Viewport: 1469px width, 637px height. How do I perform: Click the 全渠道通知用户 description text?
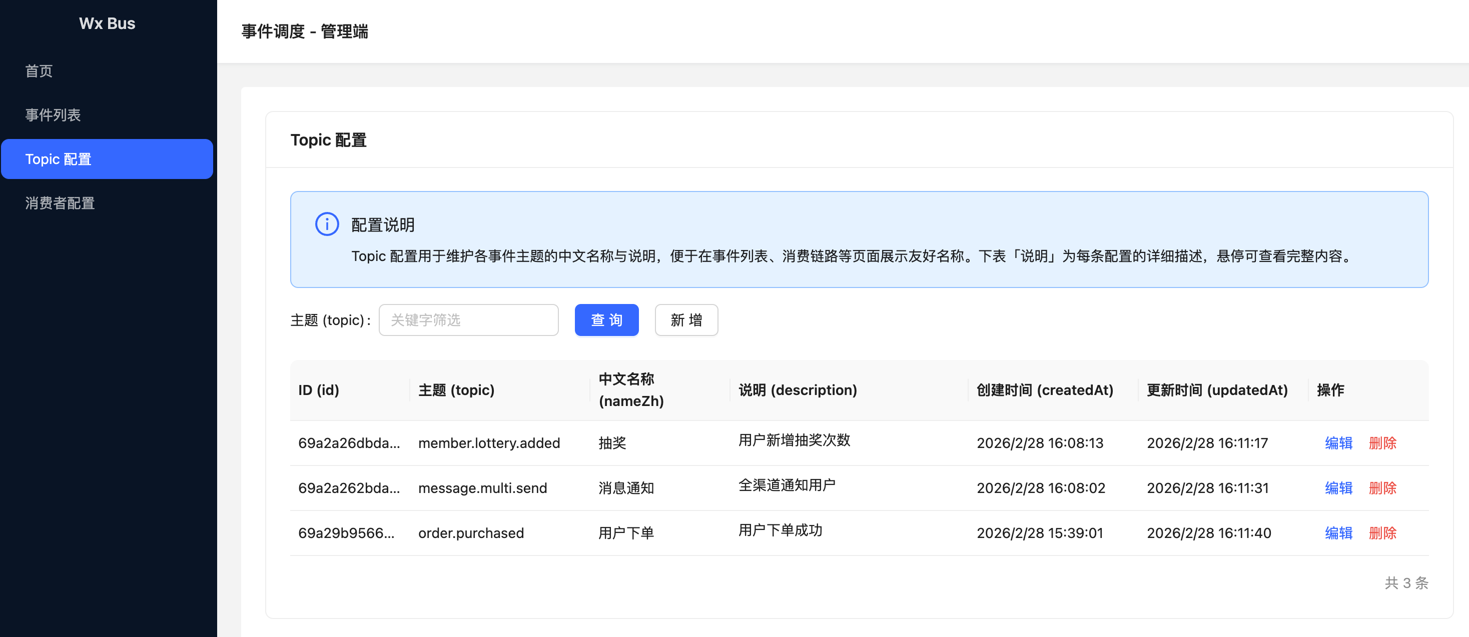tap(787, 485)
